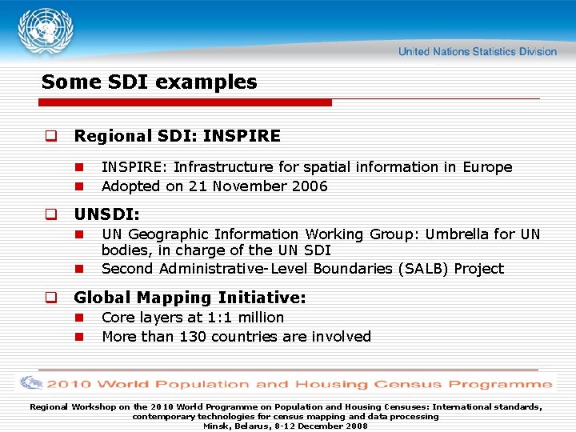Viewport: 576px width, 432px height.
Task: Click the 'UNSDI:' heading
Action: (107, 214)
